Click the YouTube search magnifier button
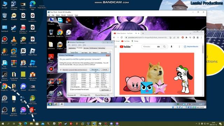This screenshot has height=126, width=224. point(164,47)
